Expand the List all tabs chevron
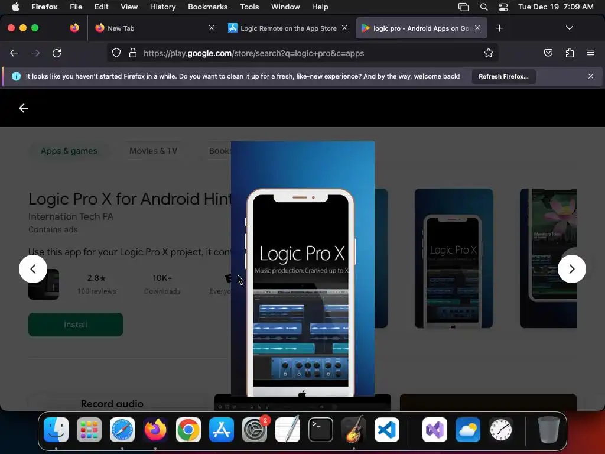The width and height of the screenshot is (605, 454). pyautogui.click(x=570, y=28)
